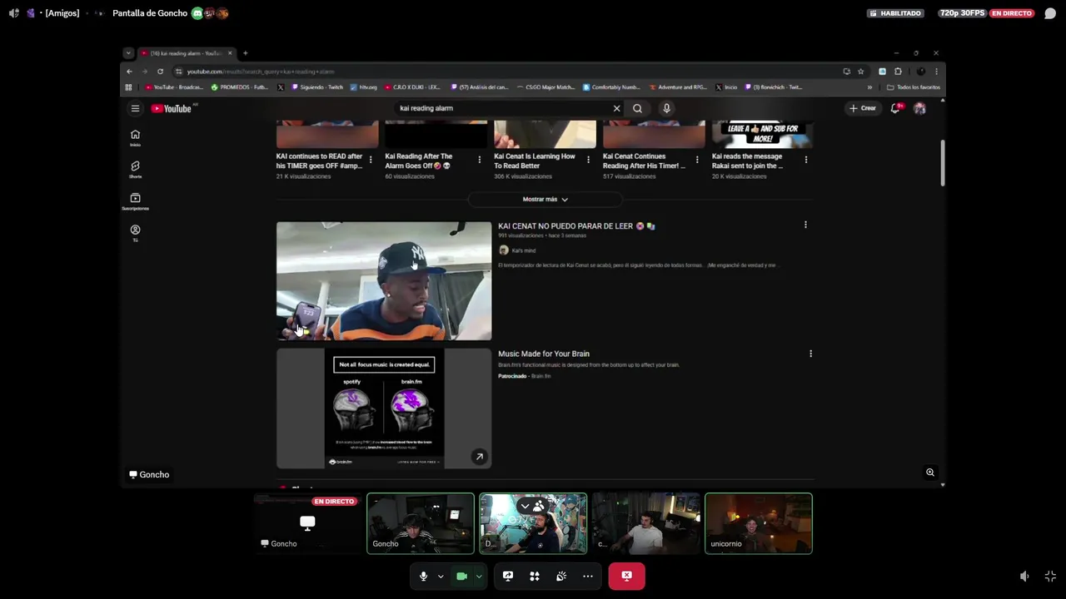The width and height of the screenshot is (1066, 599).
Task: Open Chrome tab search dropdown
Action: click(x=127, y=53)
